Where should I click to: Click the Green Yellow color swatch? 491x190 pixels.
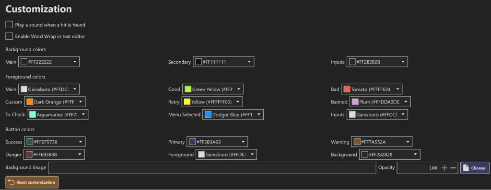coord(188,89)
